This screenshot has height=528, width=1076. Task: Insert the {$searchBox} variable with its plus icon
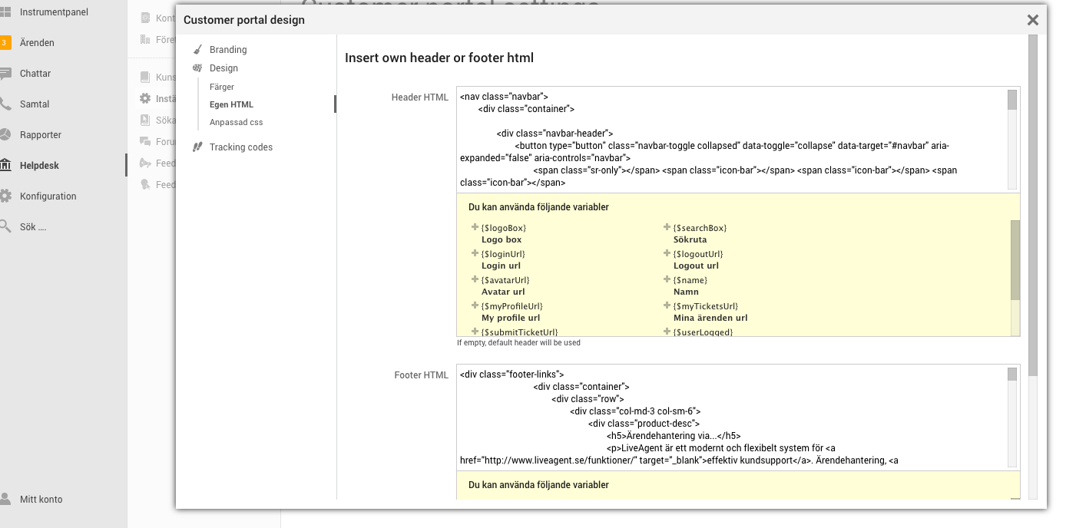pyautogui.click(x=667, y=227)
